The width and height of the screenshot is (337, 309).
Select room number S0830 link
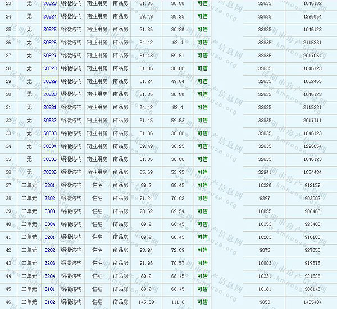click(x=49, y=94)
